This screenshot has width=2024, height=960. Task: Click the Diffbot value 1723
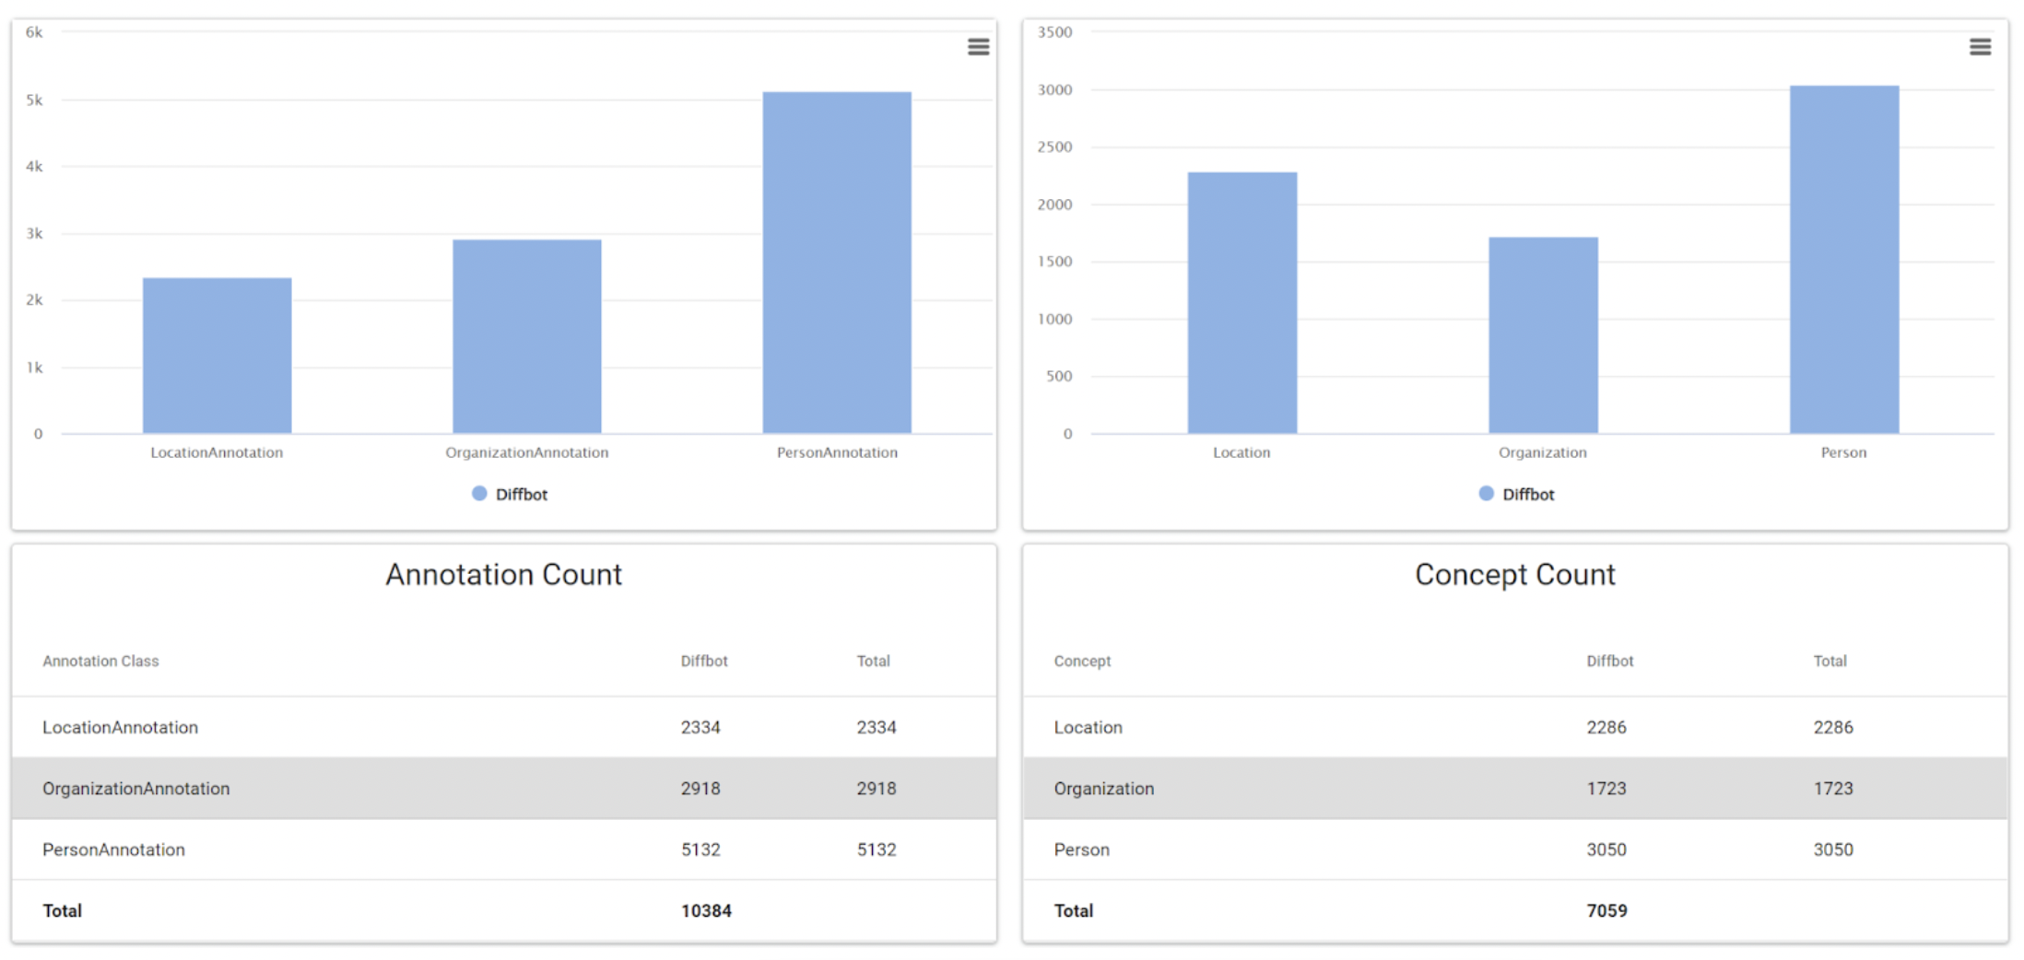click(1606, 789)
